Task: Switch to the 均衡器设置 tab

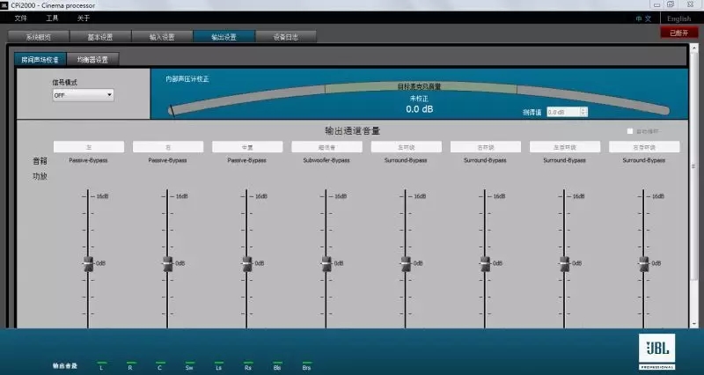Action: tap(92, 59)
